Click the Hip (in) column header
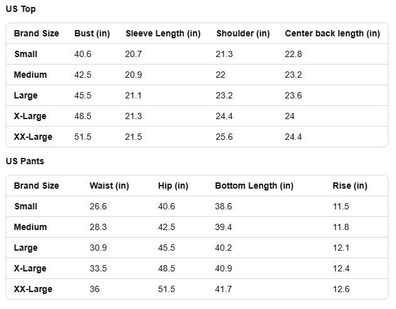The height and width of the screenshot is (309, 396). click(x=173, y=186)
